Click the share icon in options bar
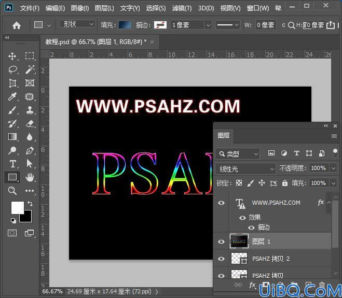 tap(331, 25)
